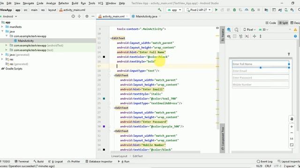This screenshot has width=300, height=168.
Task: Open the app run configuration dropdown
Action: (x=174, y=10)
